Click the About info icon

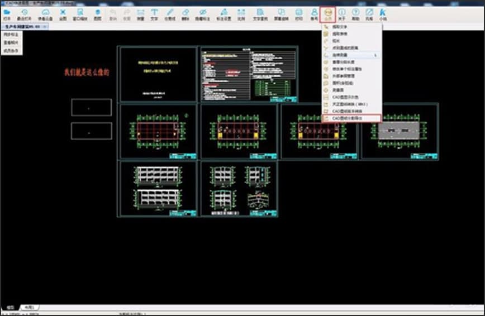(x=341, y=13)
